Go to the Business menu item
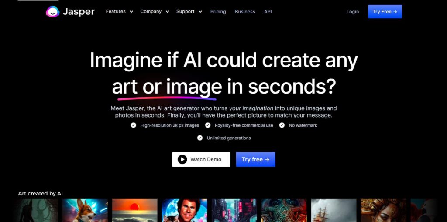 [245, 12]
